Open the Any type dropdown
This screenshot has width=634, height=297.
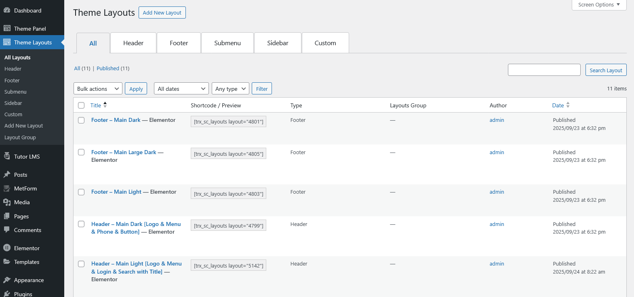[230, 89]
